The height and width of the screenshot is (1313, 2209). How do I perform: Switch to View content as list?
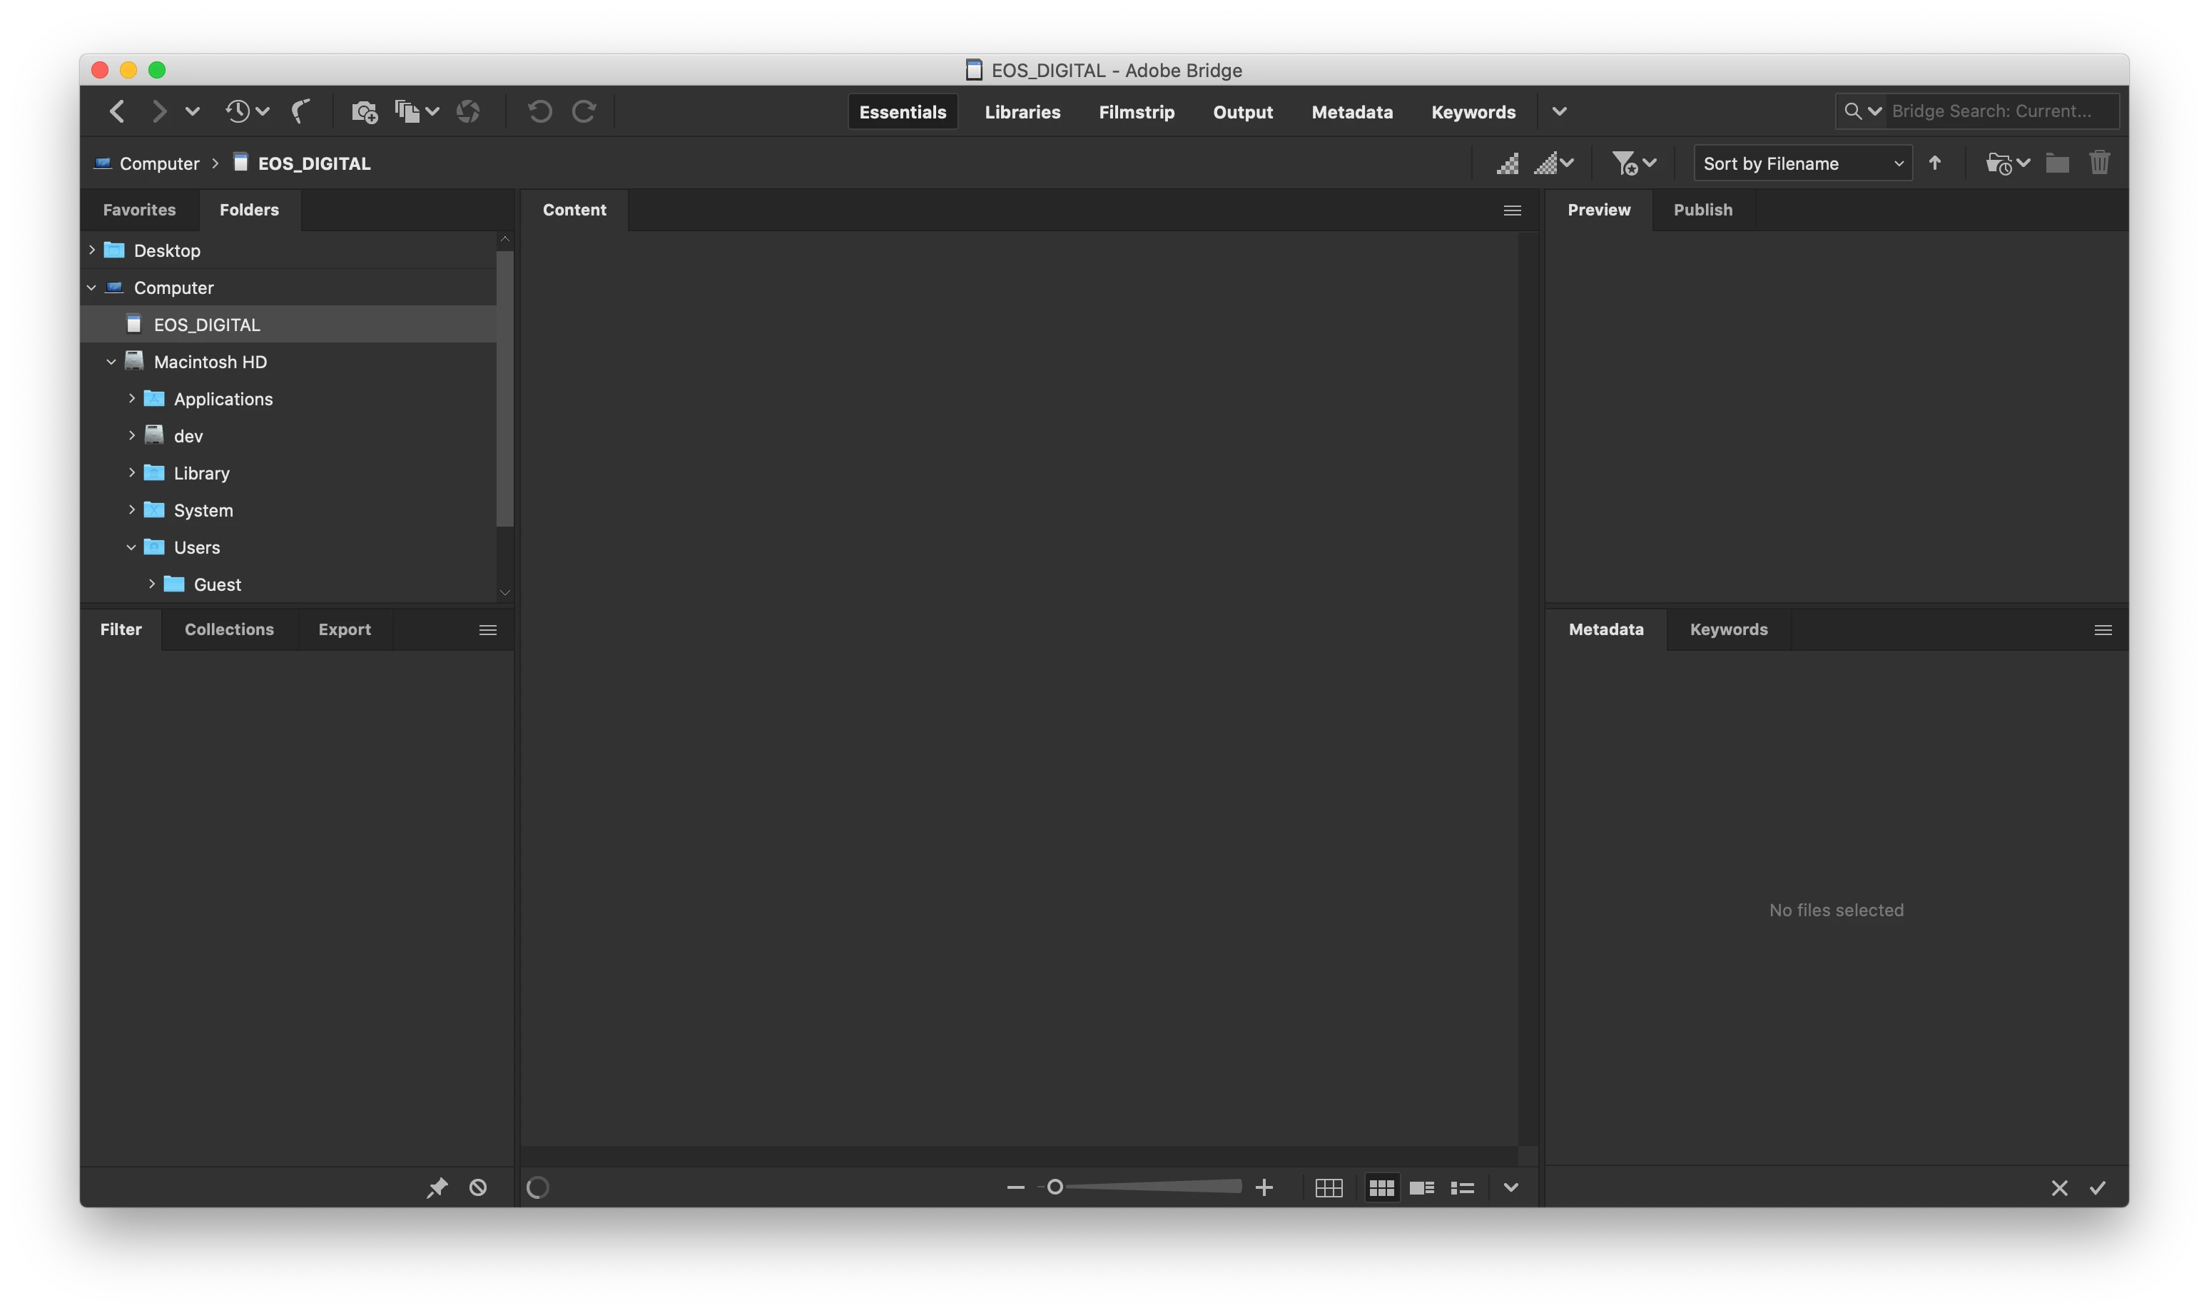pos(1463,1188)
